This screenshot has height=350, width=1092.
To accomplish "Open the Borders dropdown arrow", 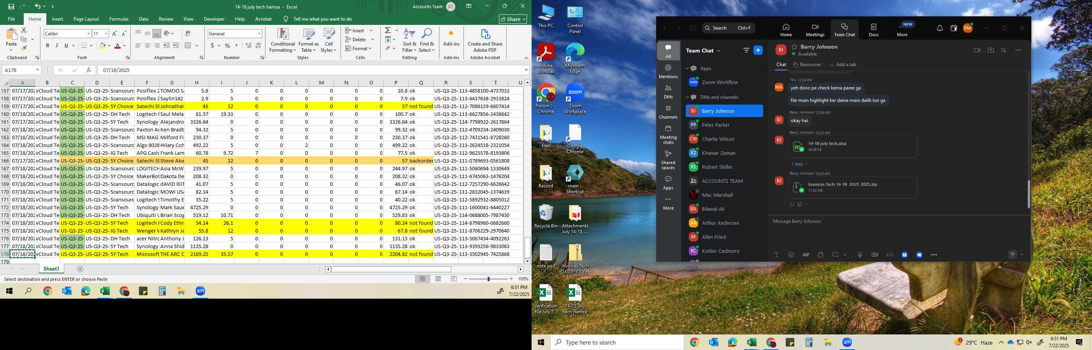I will (x=91, y=46).
